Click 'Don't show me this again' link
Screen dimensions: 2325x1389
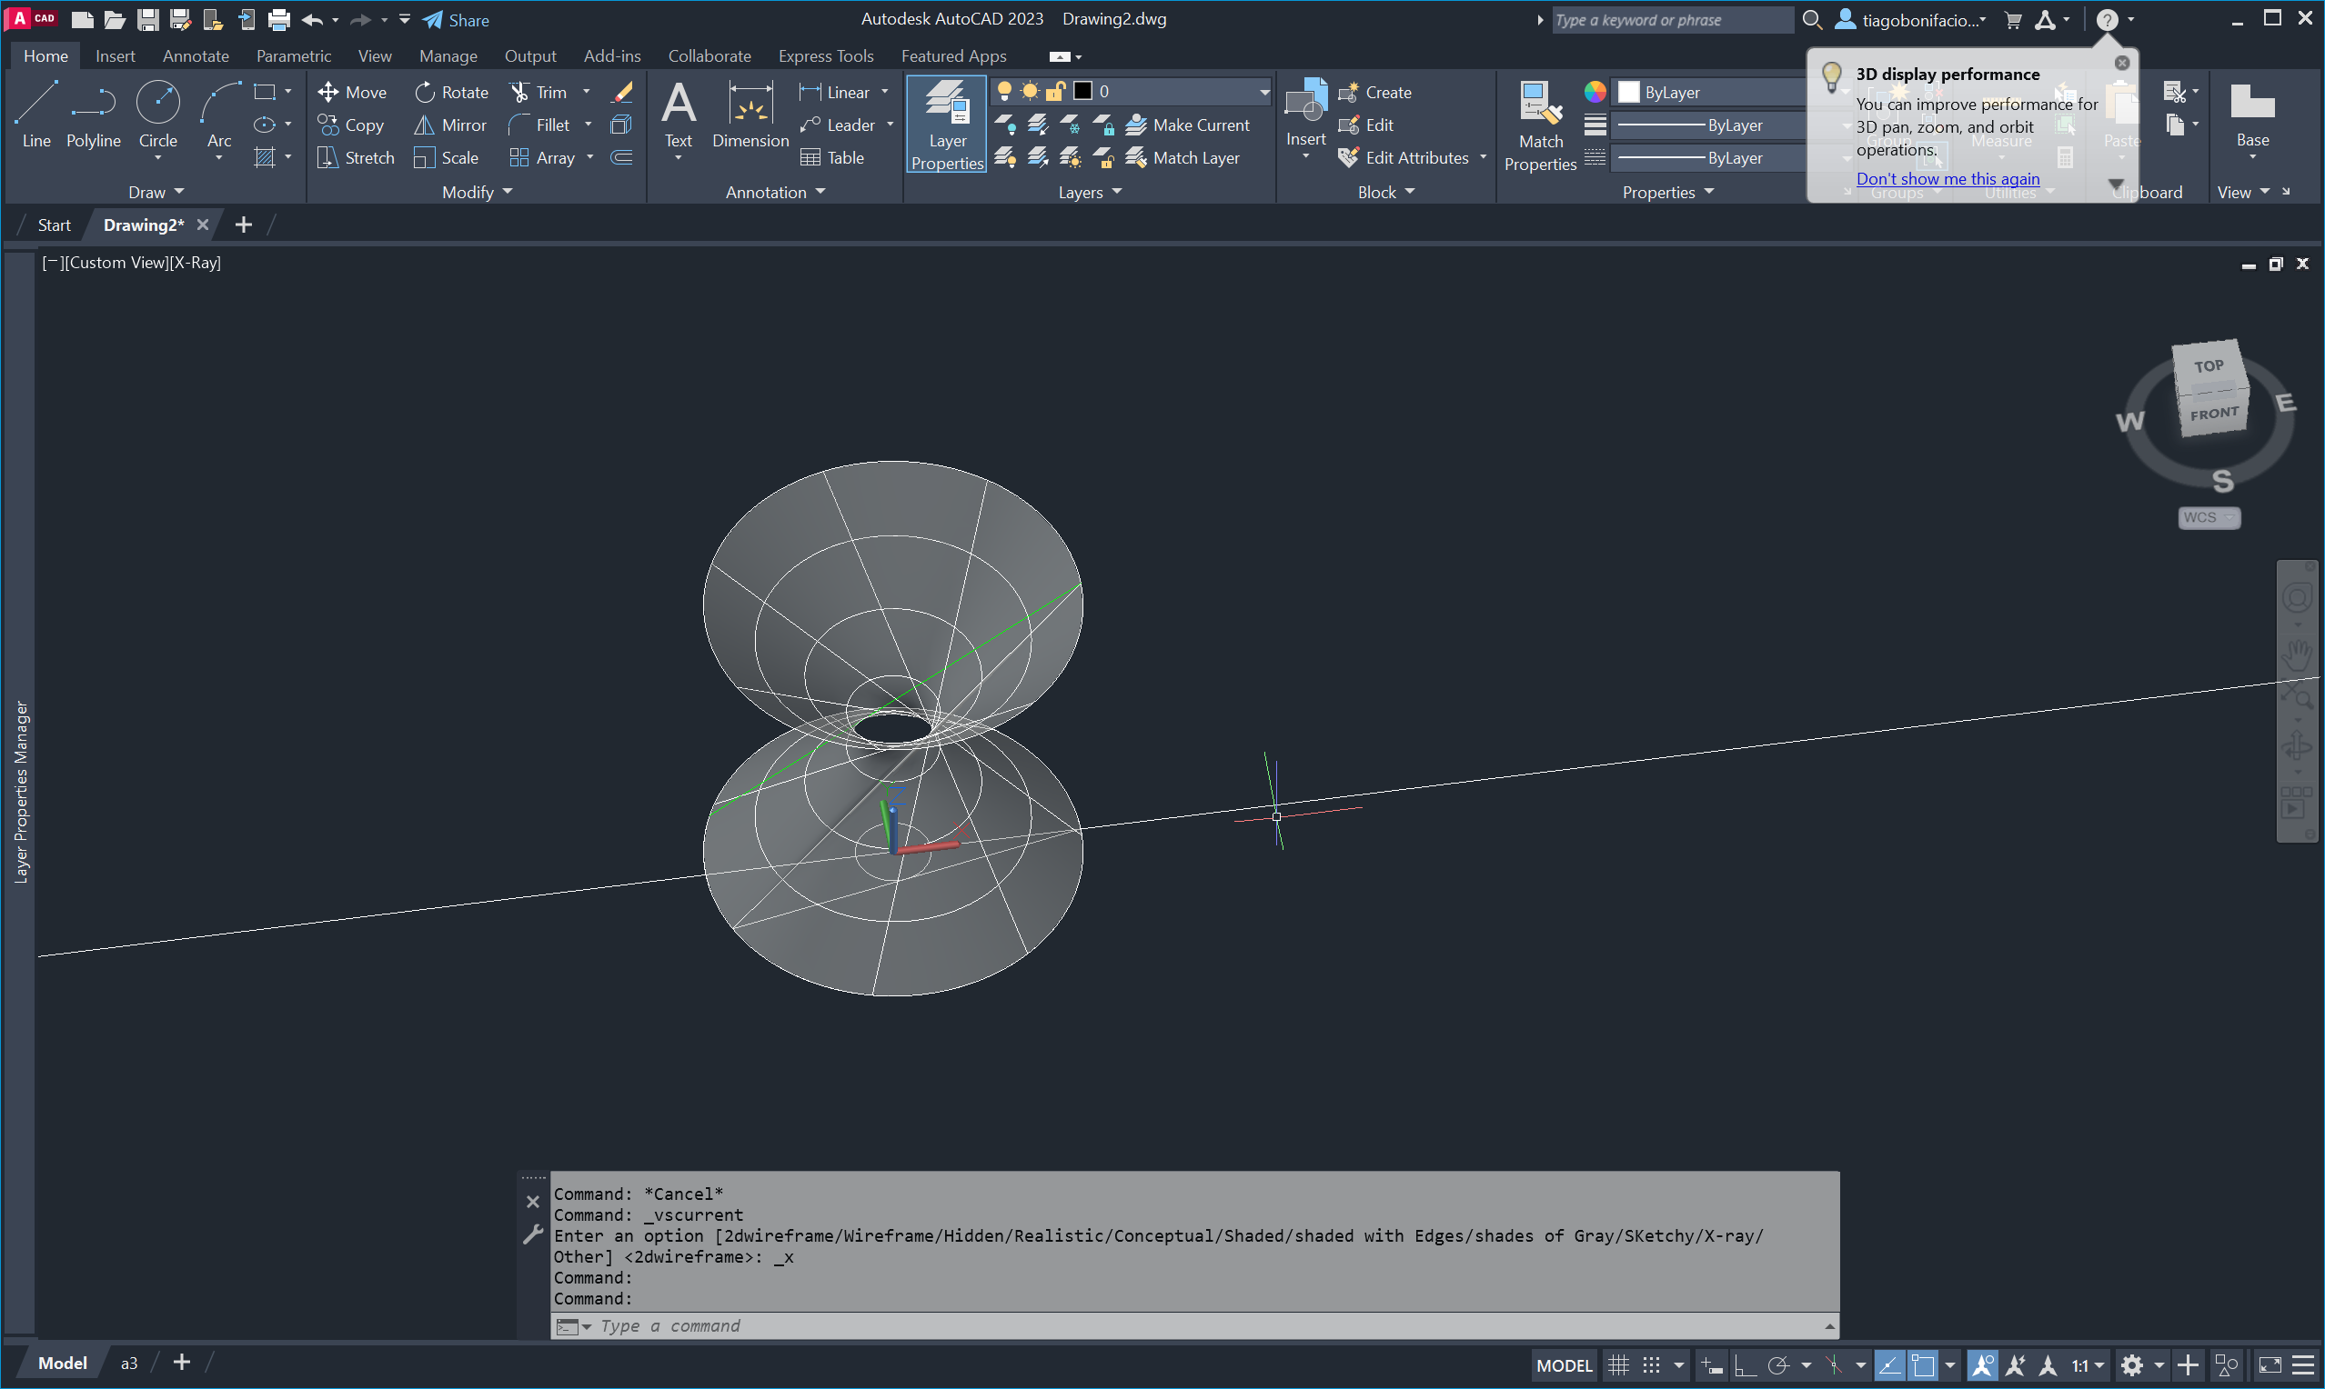pos(1947,178)
